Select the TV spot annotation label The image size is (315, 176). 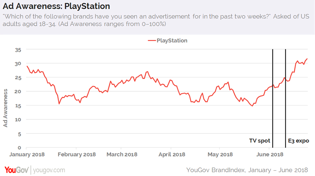click(x=260, y=141)
